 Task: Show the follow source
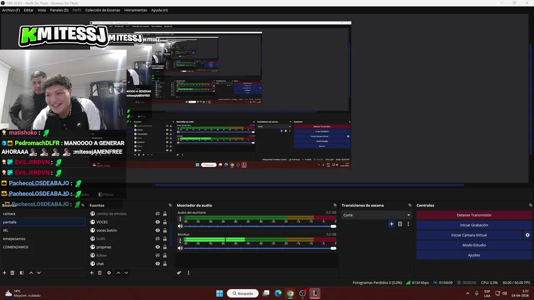158,255
